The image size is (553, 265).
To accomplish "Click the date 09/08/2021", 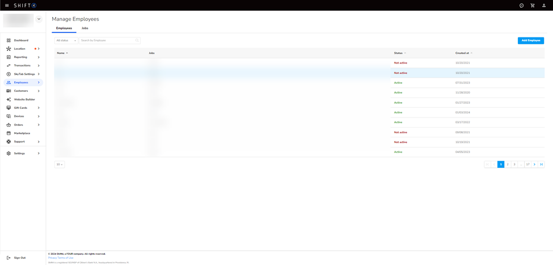I will pos(463,132).
